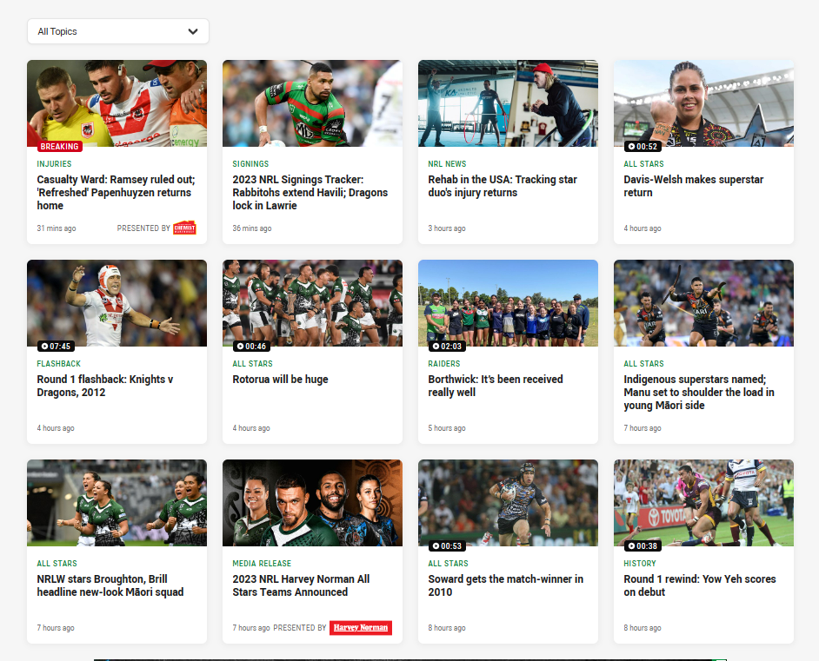819x661 pixels.
Task: Play the 00:46 Rotorua video badge
Action: tap(251, 346)
